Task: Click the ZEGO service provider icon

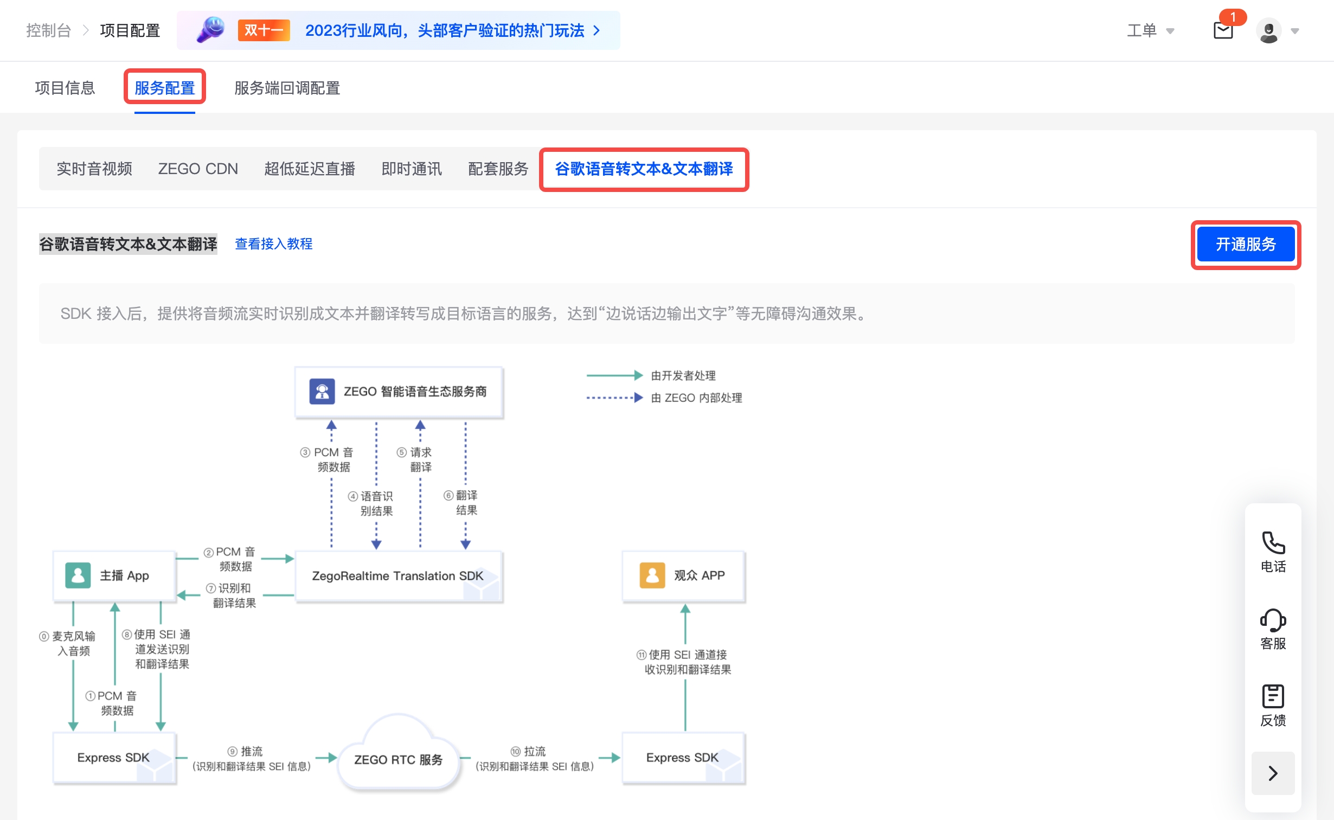Action: 322,391
